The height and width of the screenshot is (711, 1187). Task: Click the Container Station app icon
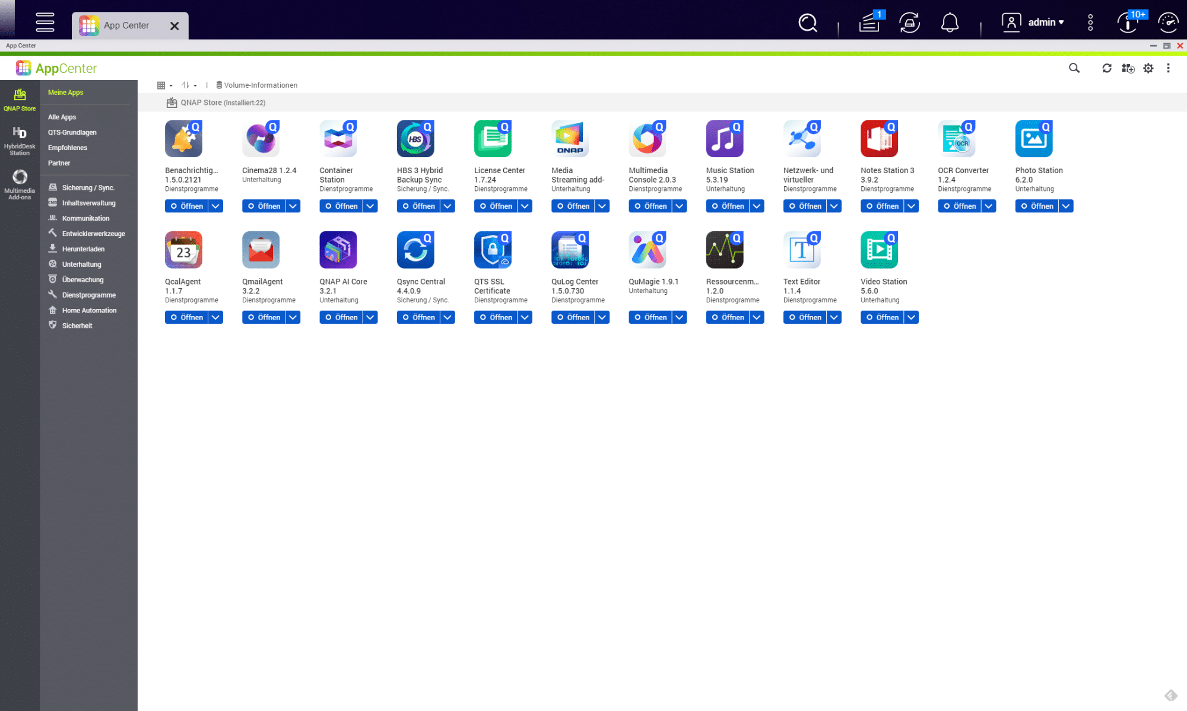point(338,139)
